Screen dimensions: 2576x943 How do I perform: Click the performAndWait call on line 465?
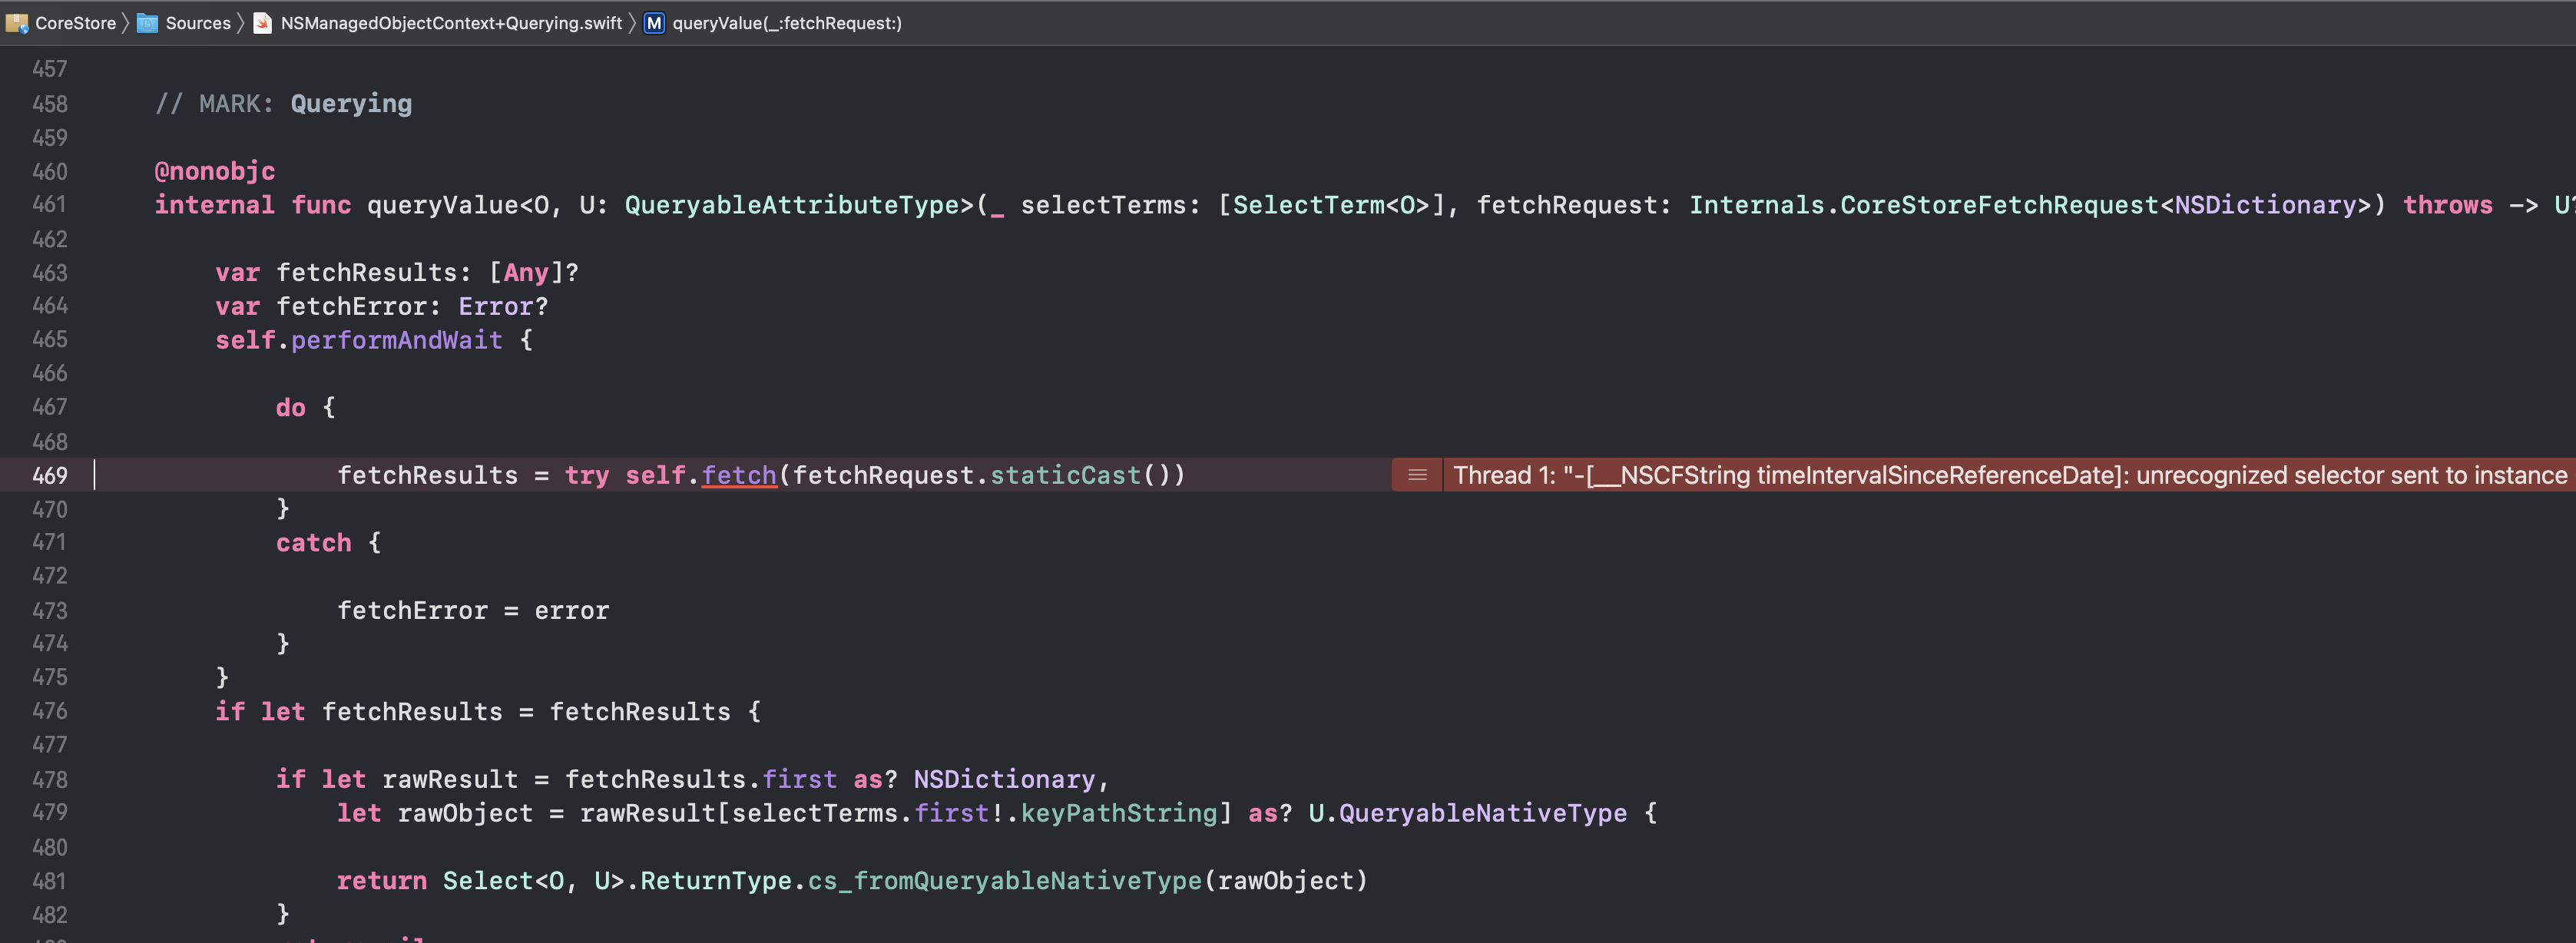point(396,340)
